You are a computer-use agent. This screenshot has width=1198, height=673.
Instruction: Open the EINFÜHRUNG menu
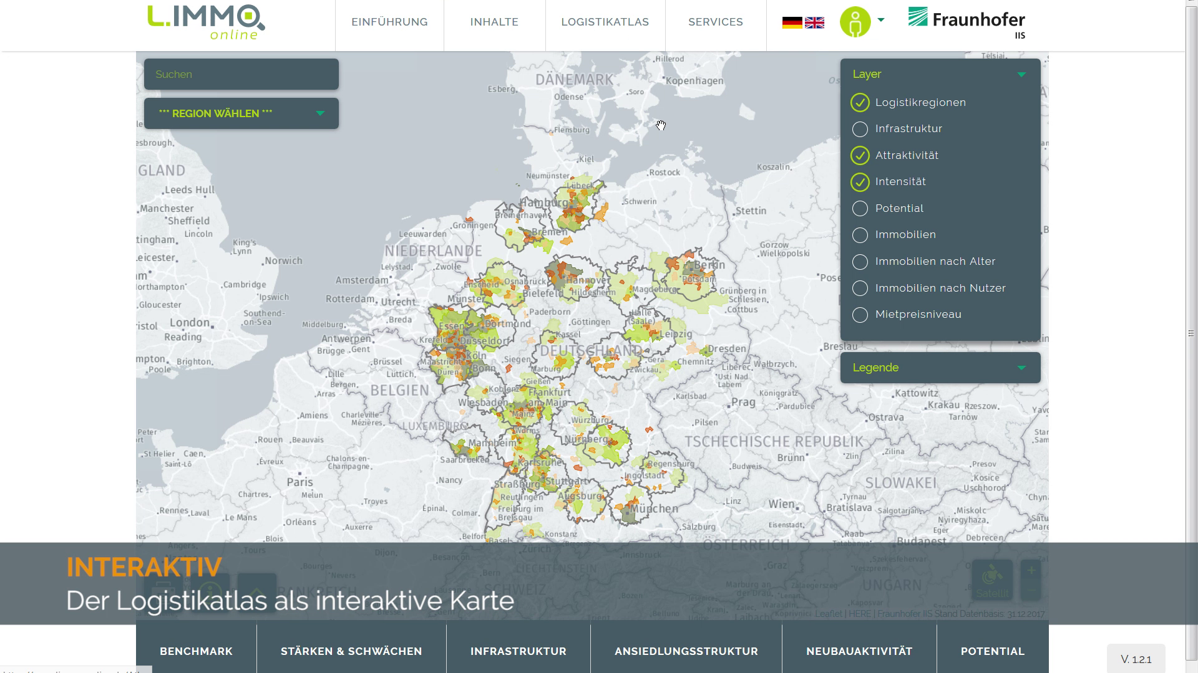tap(389, 22)
